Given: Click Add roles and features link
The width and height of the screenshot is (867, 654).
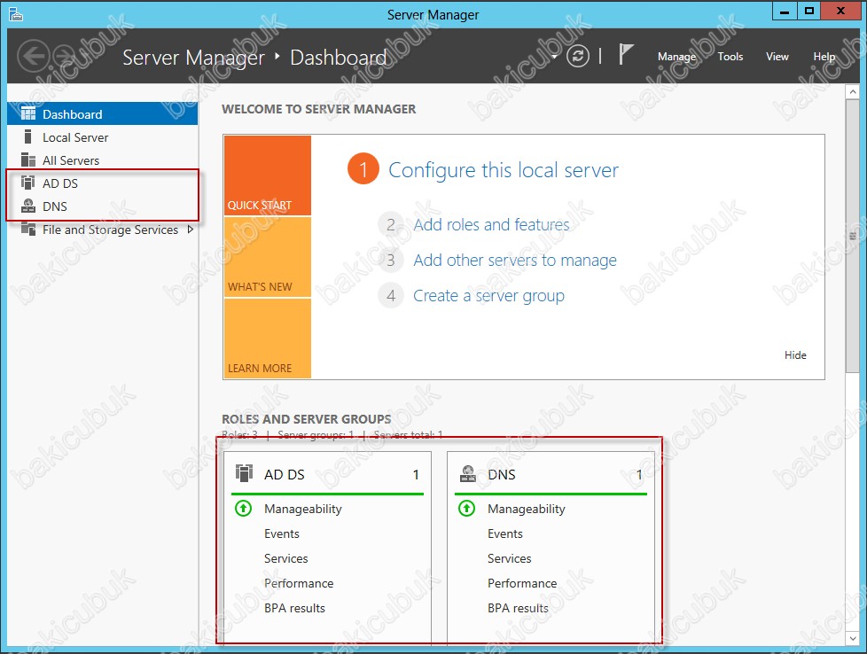Looking at the screenshot, I should 491,224.
